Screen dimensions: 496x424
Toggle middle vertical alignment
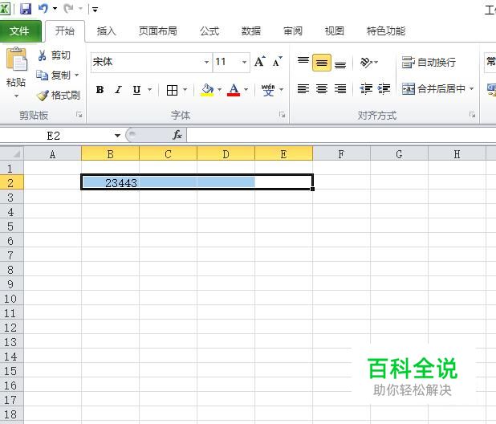322,63
